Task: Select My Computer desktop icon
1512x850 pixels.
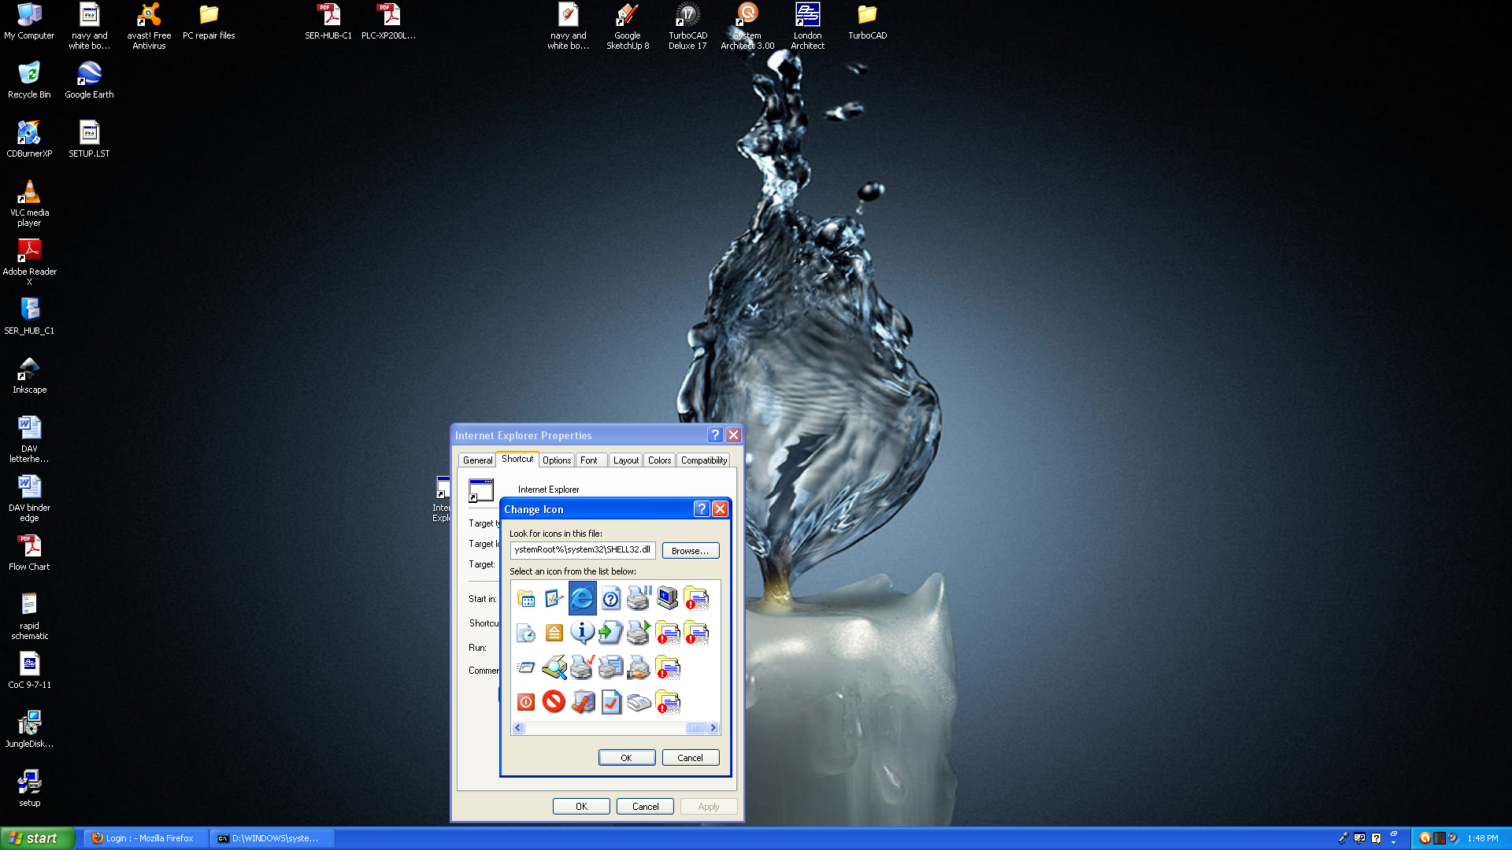Action: (x=29, y=21)
